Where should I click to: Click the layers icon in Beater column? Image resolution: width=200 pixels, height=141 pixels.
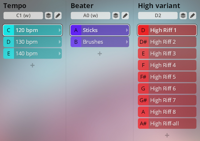coord(116,16)
